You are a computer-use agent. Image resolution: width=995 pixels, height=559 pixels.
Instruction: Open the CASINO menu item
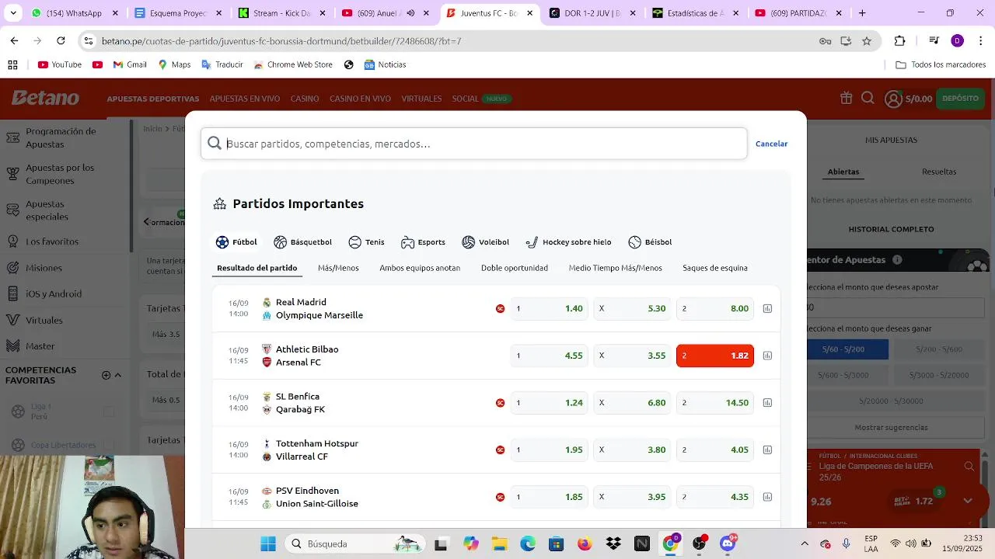click(305, 99)
